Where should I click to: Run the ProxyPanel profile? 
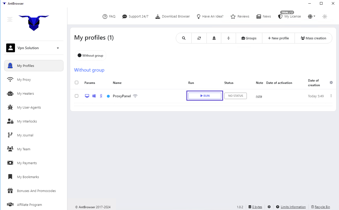[204, 95]
